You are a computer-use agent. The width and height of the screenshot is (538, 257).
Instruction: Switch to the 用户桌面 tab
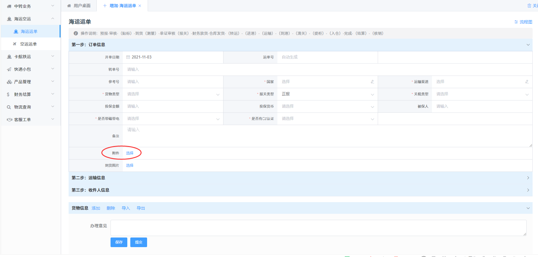click(x=79, y=6)
